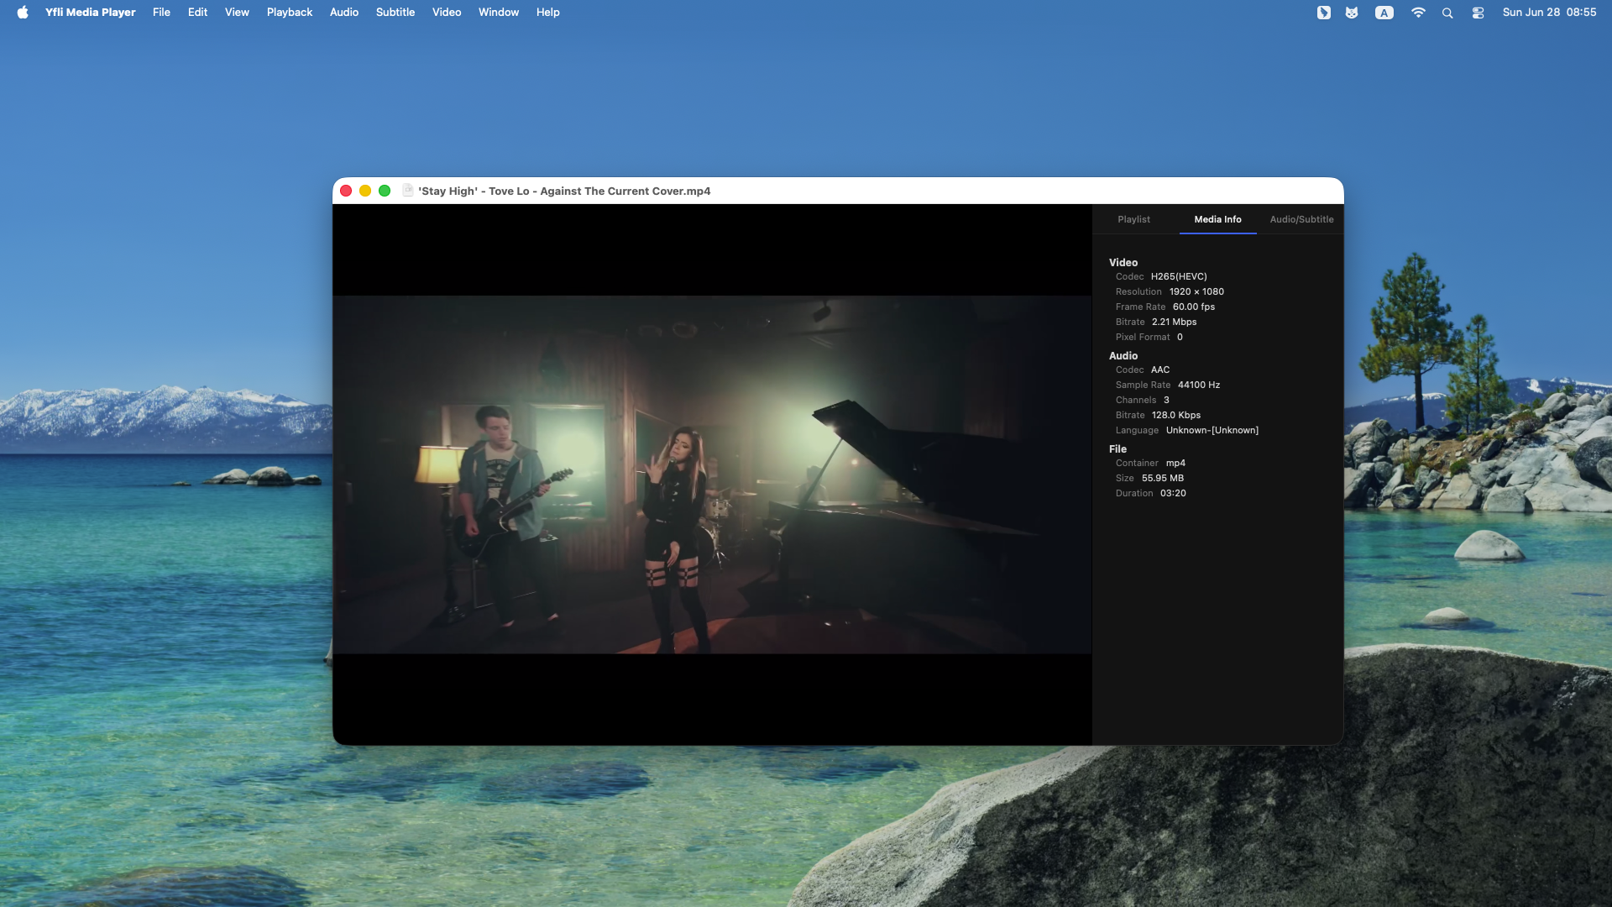
Task: Open the Playback menu
Action: [290, 12]
